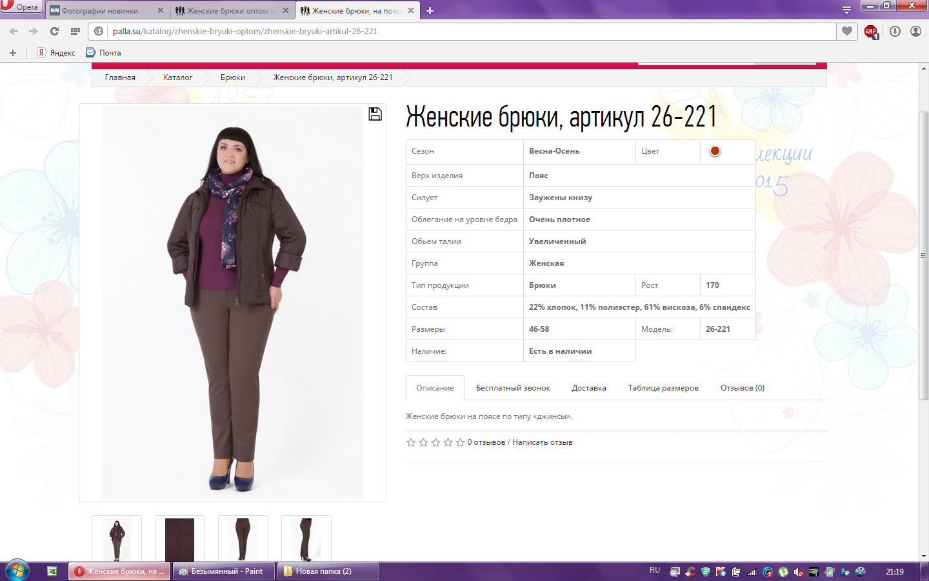Close the active 'Женские брюки, на поясе' tab
Viewport: 929px width, 581px height.
coord(411,10)
